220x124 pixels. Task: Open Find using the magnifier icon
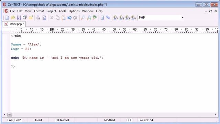(83, 18)
